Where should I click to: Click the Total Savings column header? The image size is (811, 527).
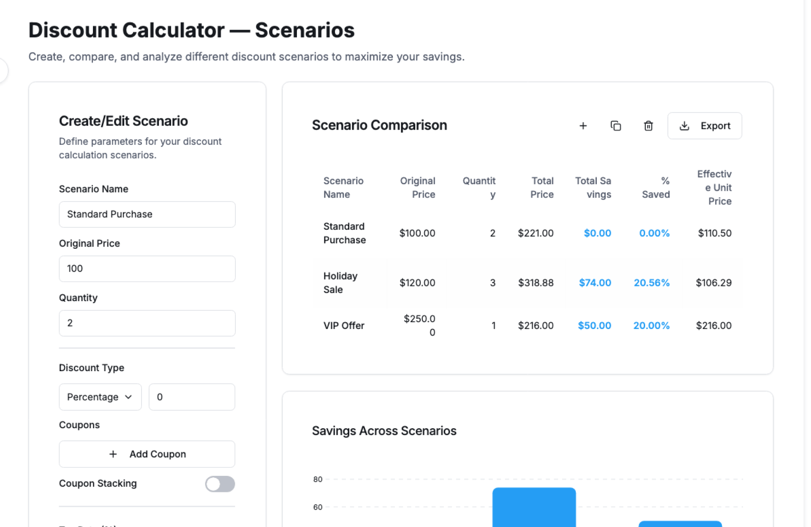pos(593,187)
